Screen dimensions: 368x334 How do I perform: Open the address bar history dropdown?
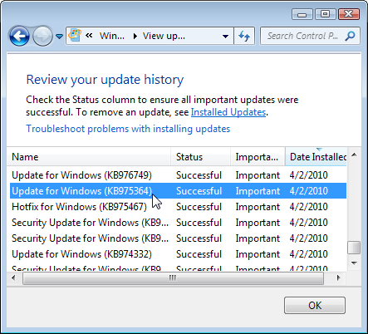point(225,36)
